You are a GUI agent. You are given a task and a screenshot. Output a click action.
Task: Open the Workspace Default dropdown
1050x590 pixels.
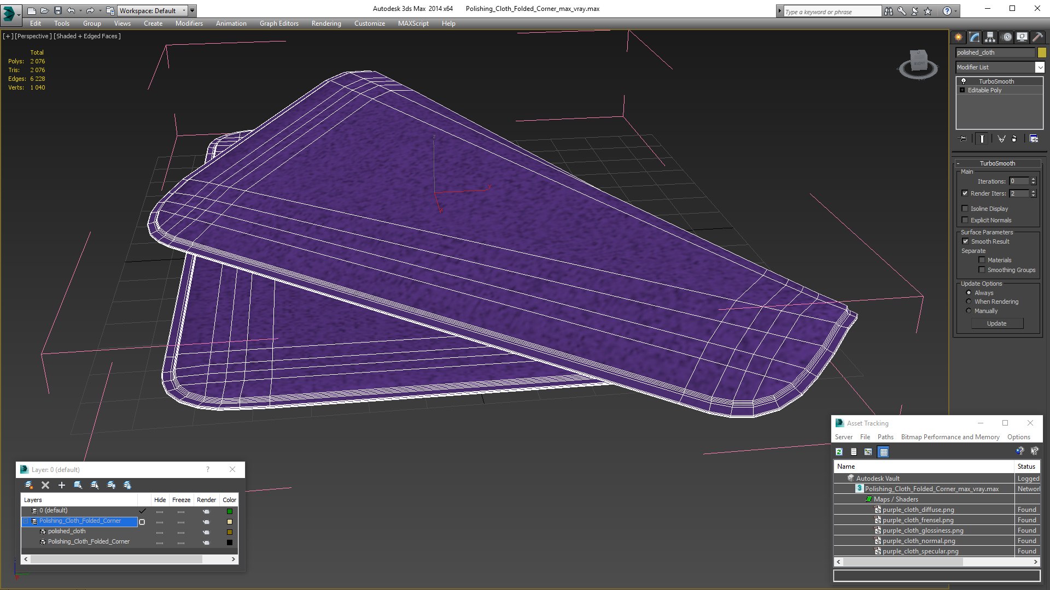[153, 10]
